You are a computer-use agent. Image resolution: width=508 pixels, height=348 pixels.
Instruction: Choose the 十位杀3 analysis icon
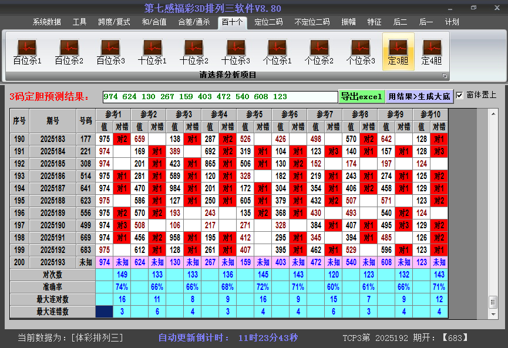coord(236,52)
